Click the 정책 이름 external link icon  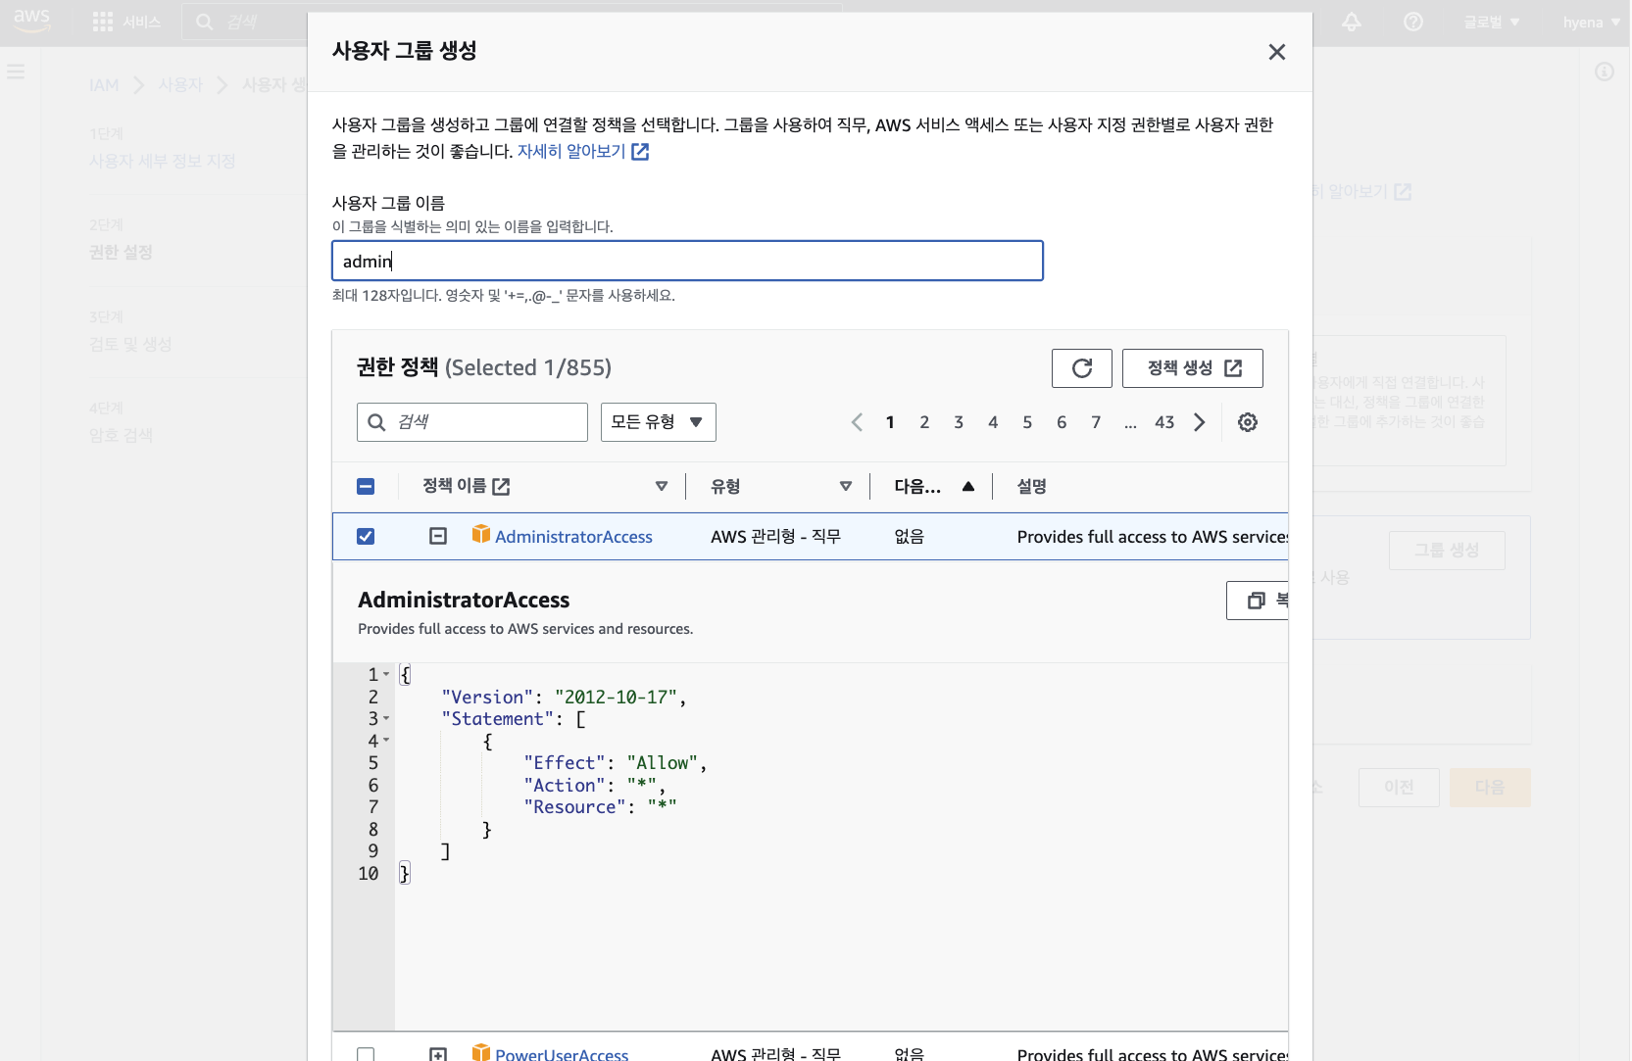501,486
